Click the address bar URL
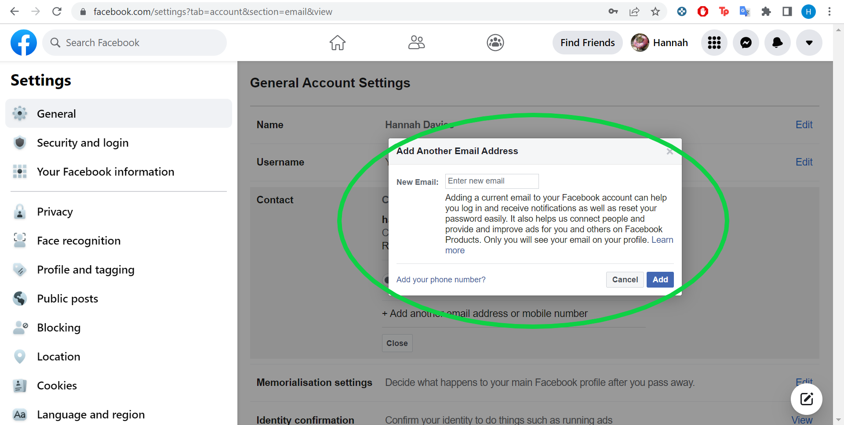Screen dimensions: 844x425 [x=213, y=12]
